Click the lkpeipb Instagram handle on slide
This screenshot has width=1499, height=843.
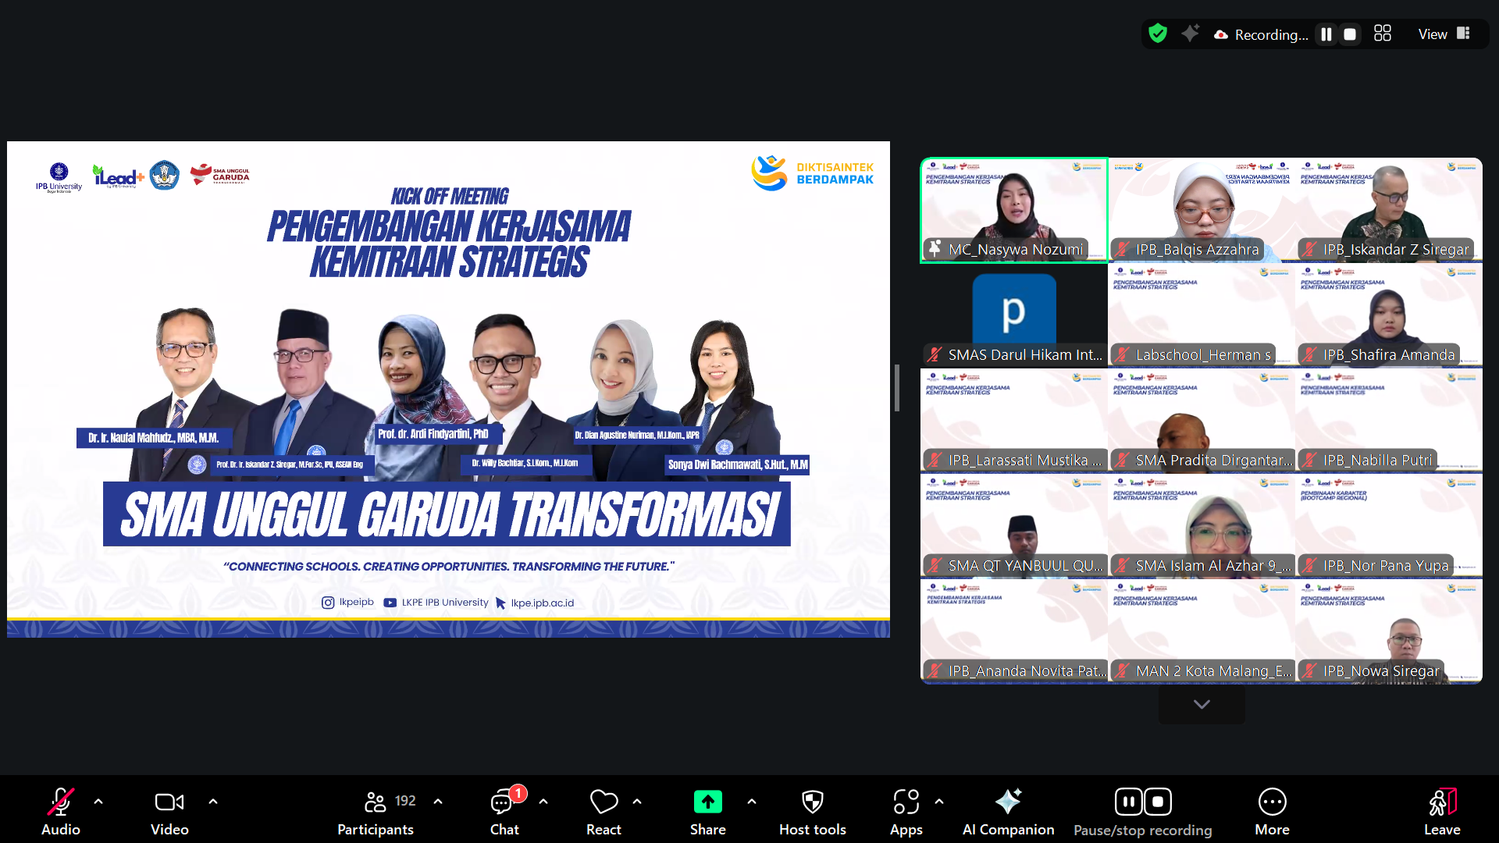[357, 602]
